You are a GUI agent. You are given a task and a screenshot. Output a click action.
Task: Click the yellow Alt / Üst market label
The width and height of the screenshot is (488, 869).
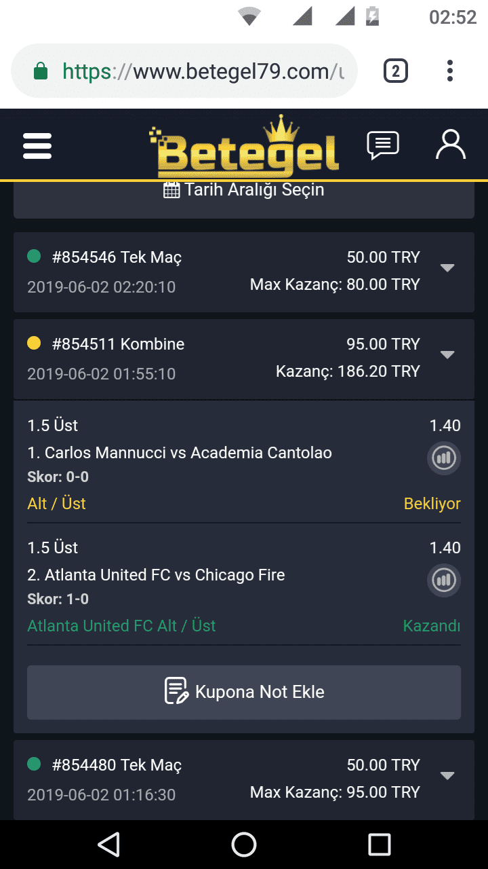pos(57,504)
